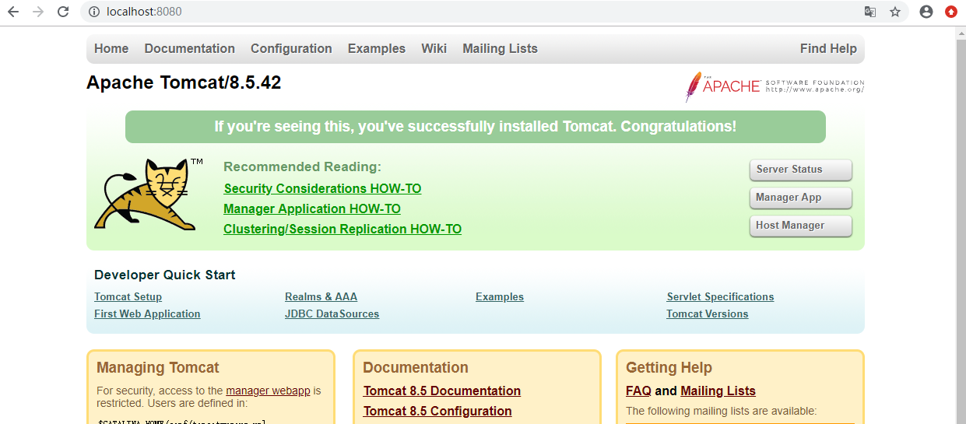Click the Developer Quick Start heading
This screenshot has height=424, width=966.
pos(165,275)
